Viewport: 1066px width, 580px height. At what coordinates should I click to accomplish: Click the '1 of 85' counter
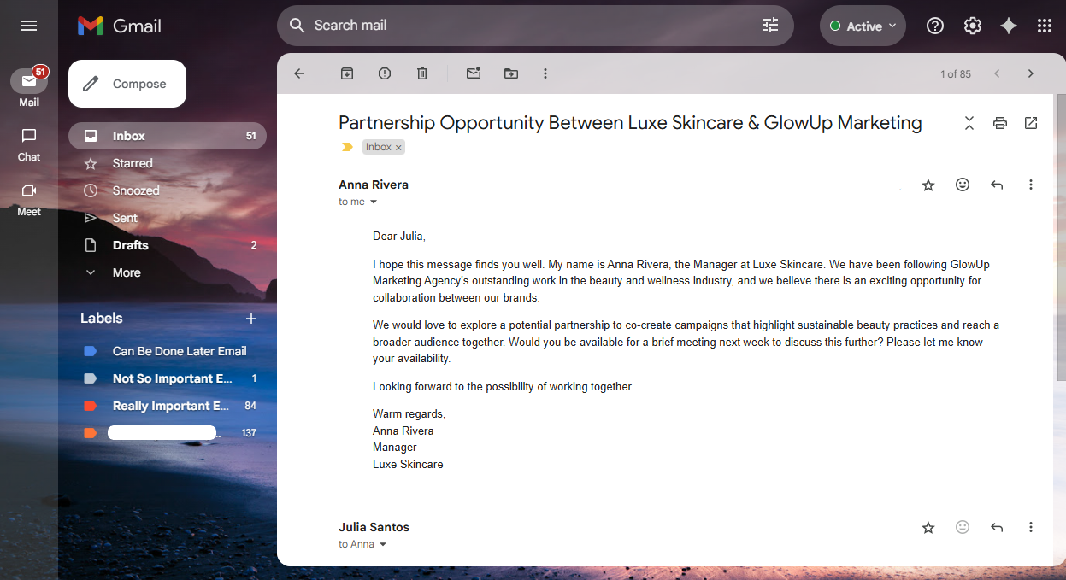click(956, 74)
